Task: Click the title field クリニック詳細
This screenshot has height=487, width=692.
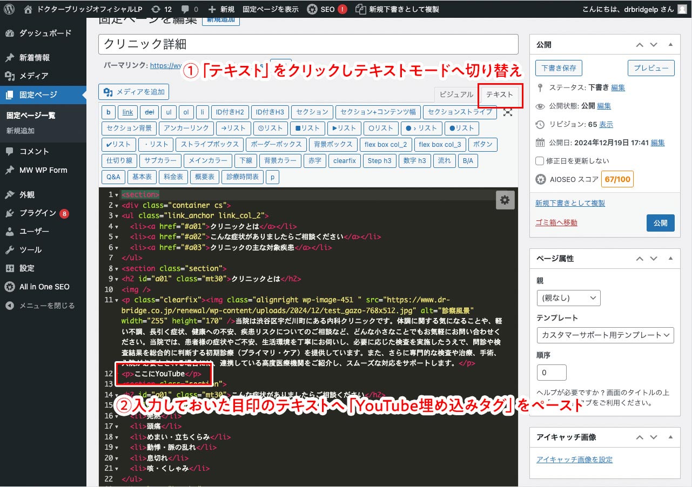Action: coord(308,44)
